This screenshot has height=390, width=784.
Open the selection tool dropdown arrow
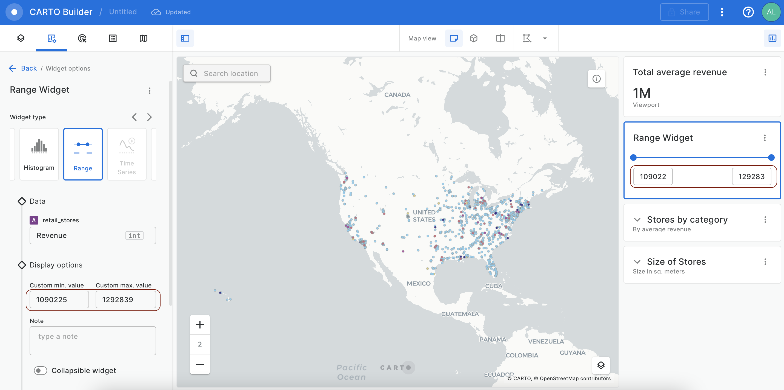click(x=545, y=38)
